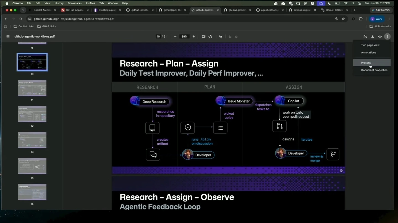Screen dimensions: 398x223
Task: Reload the page
Action: [x=21, y=19]
